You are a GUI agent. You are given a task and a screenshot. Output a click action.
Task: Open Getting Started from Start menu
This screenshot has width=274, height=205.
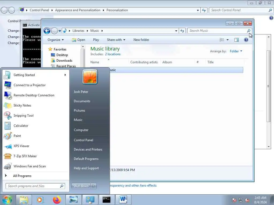(x=36, y=75)
